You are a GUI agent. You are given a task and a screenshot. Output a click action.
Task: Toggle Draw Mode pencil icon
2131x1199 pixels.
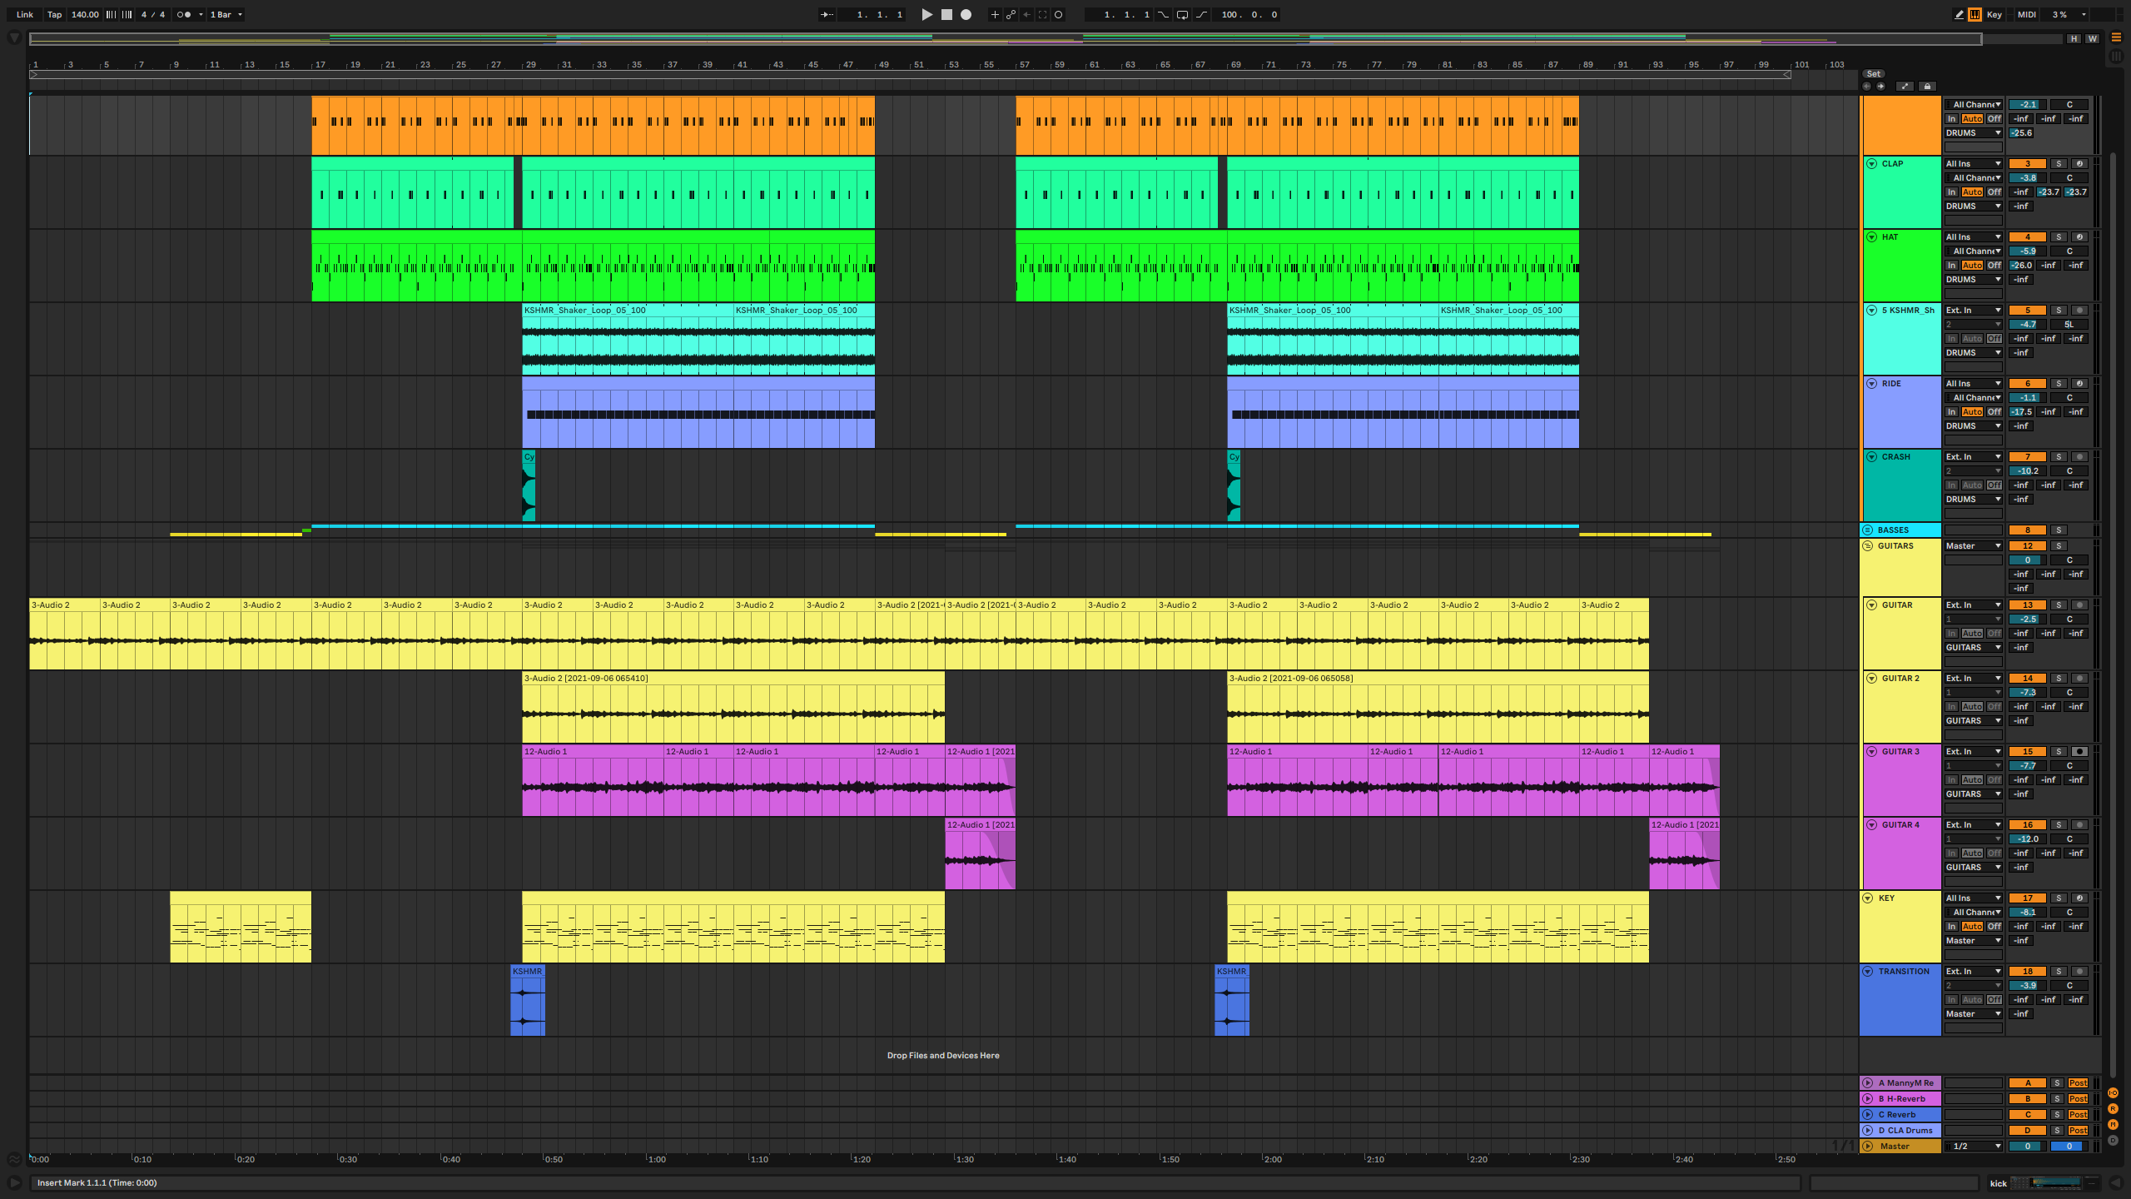coord(1959,14)
